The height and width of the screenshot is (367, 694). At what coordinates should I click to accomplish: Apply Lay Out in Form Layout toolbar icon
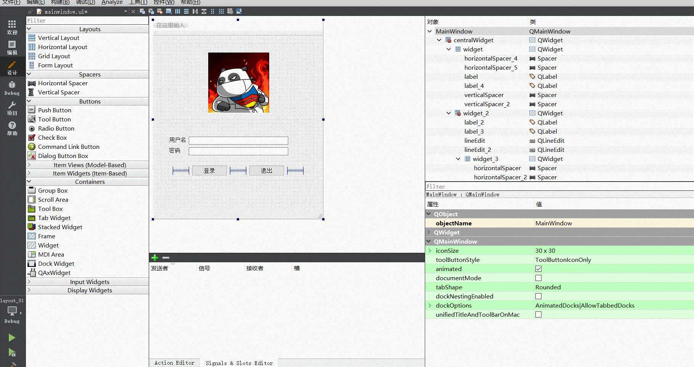tap(213, 11)
